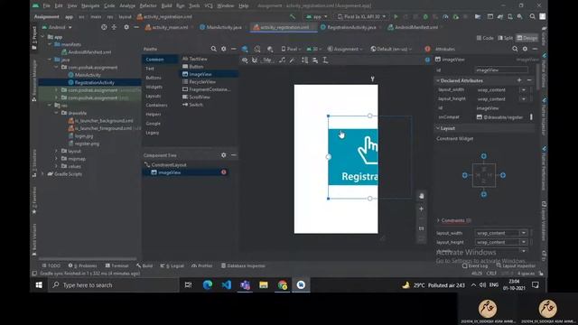Viewport: 578px width, 325px height.
Task: Click the Guidelines icon in design toolbar
Action: click(x=325, y=60)
